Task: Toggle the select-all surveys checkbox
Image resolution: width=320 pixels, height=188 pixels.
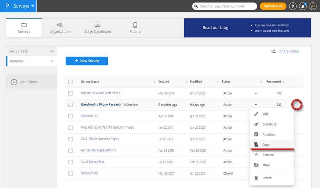Action: 70,82
